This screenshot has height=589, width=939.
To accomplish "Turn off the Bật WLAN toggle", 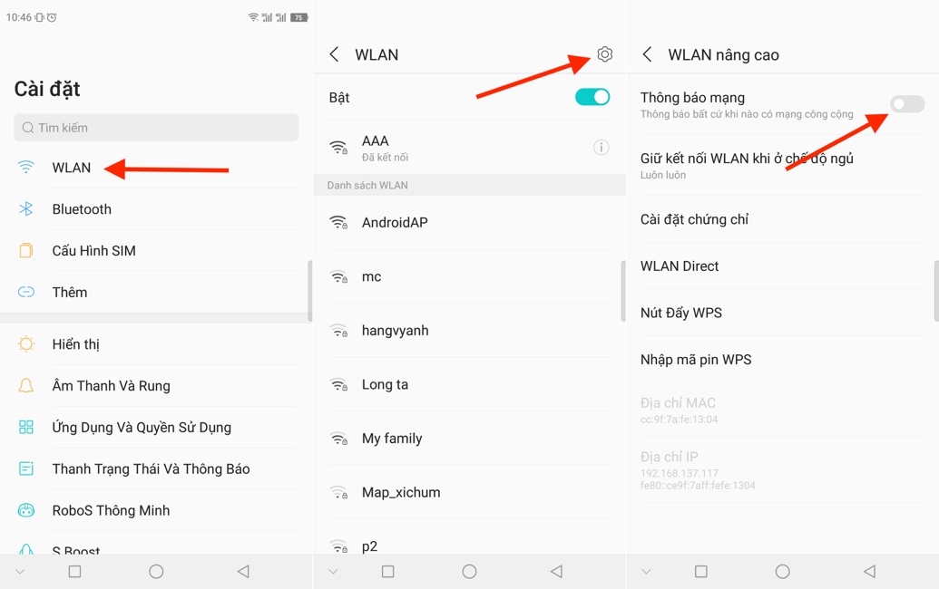I will click(x=592, y=96).
